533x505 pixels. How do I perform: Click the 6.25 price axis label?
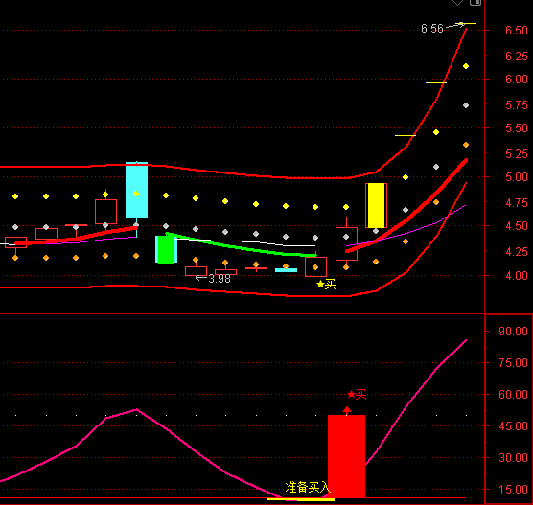point(517,57)
